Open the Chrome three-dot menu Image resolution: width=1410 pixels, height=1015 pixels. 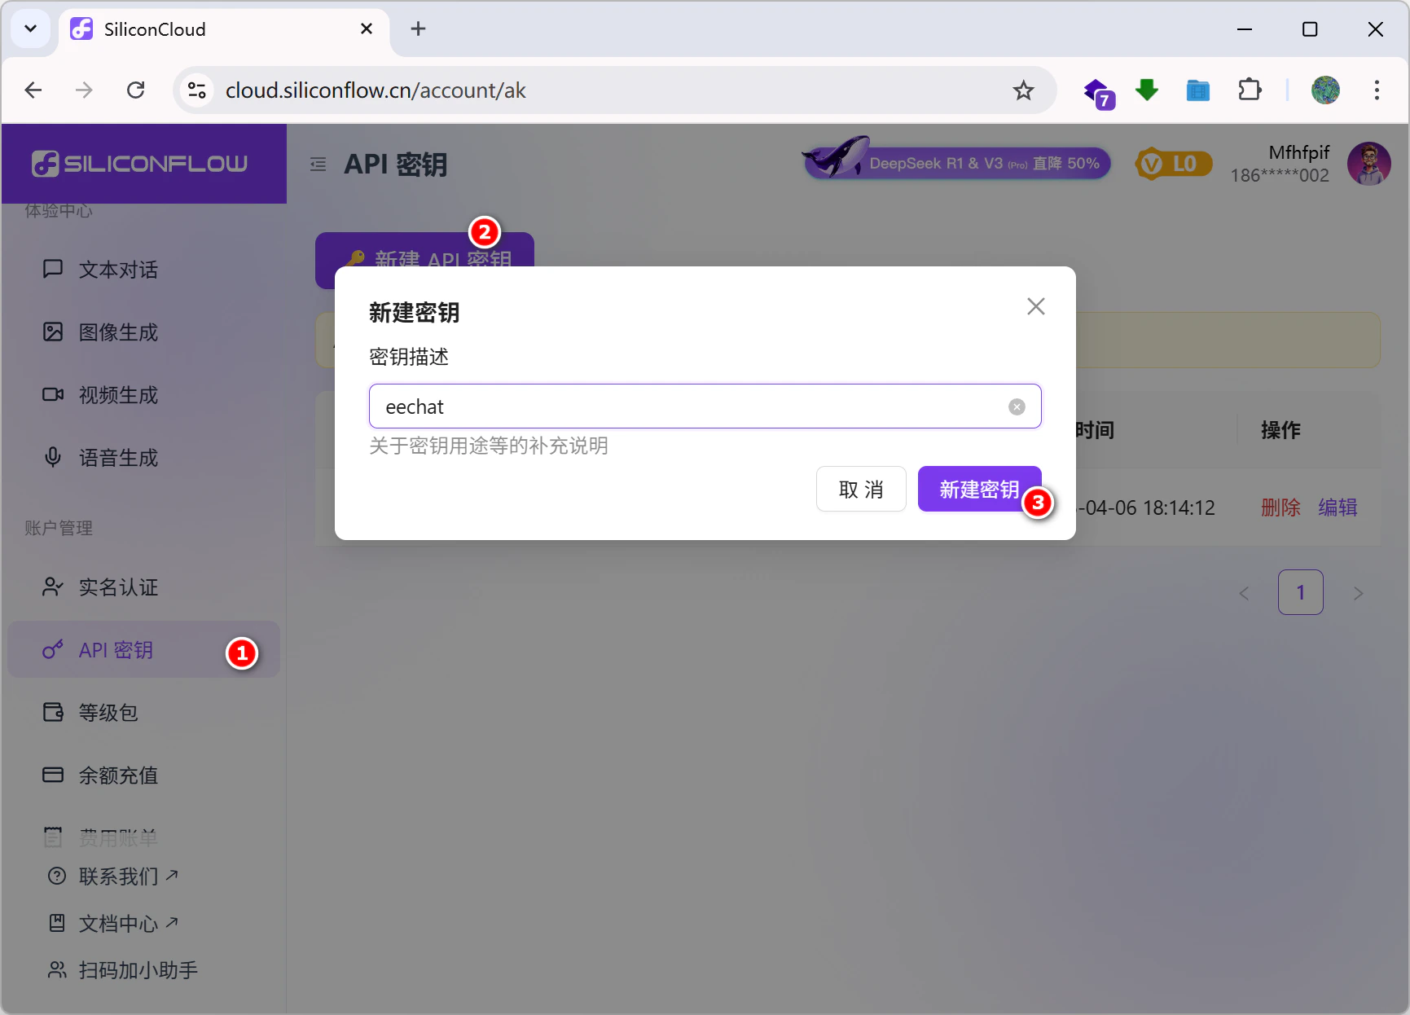(x=1377, y=90)
